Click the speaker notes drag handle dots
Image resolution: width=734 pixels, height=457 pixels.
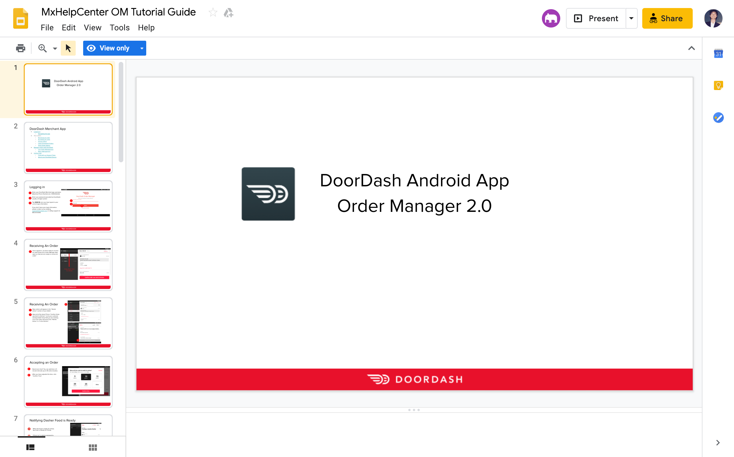pos(414,410)
